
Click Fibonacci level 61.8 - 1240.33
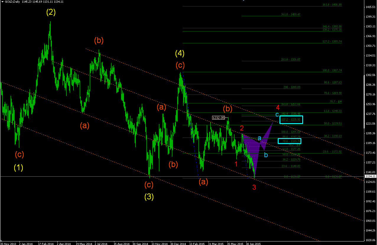click(x=333, y=111)
